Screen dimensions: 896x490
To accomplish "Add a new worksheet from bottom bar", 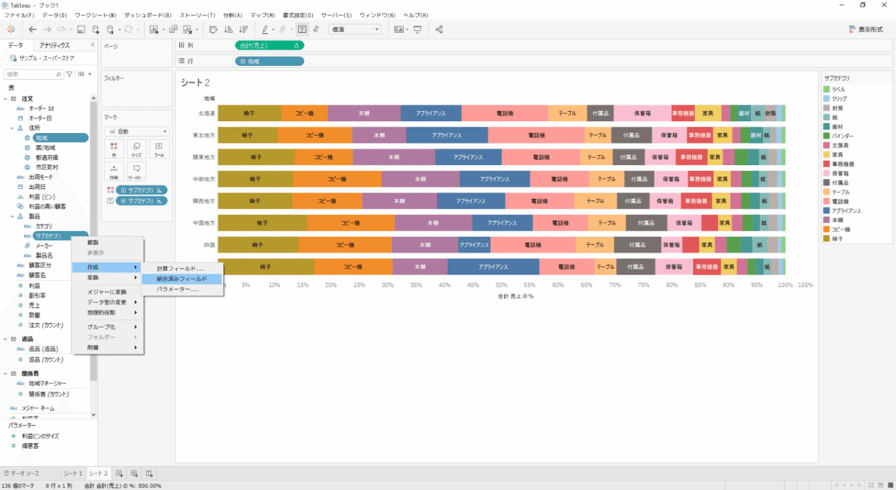I will click(119, 474).
